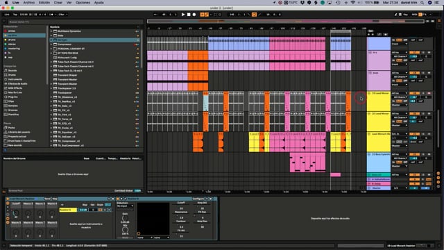Open the 1 Bar quantization dropdown
Screen dimensions: 444x250
tap(63, 15)
